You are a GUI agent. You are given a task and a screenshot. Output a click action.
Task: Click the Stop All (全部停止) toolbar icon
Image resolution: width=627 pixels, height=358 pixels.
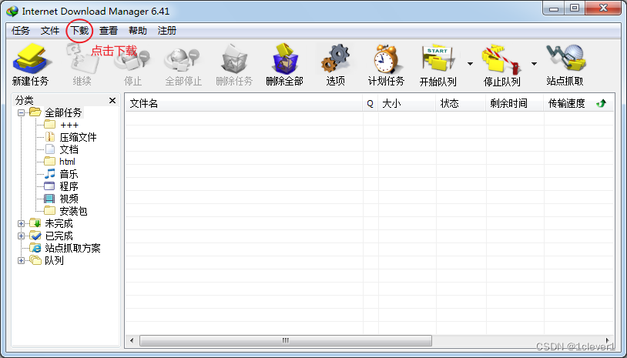click(x=183, y=60)
